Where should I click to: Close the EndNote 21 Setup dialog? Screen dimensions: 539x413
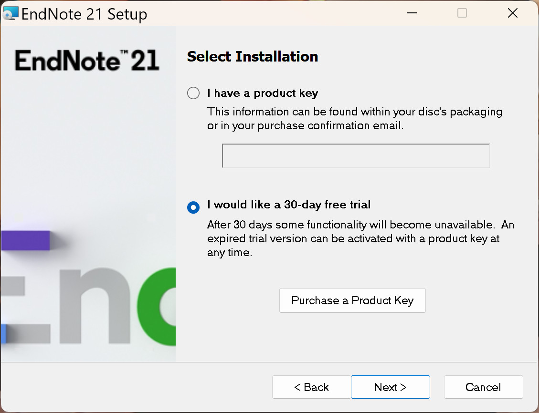pos(513,13)
